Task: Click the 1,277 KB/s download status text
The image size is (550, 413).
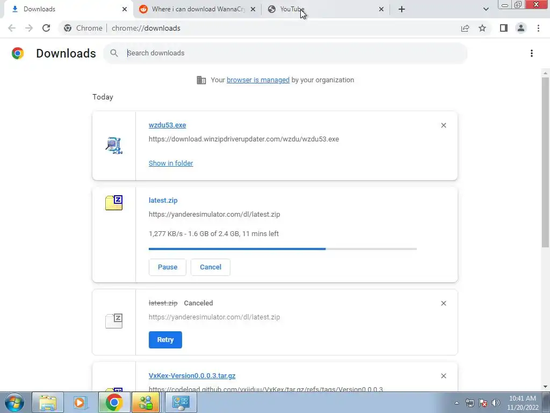Action: pos(214,233)
